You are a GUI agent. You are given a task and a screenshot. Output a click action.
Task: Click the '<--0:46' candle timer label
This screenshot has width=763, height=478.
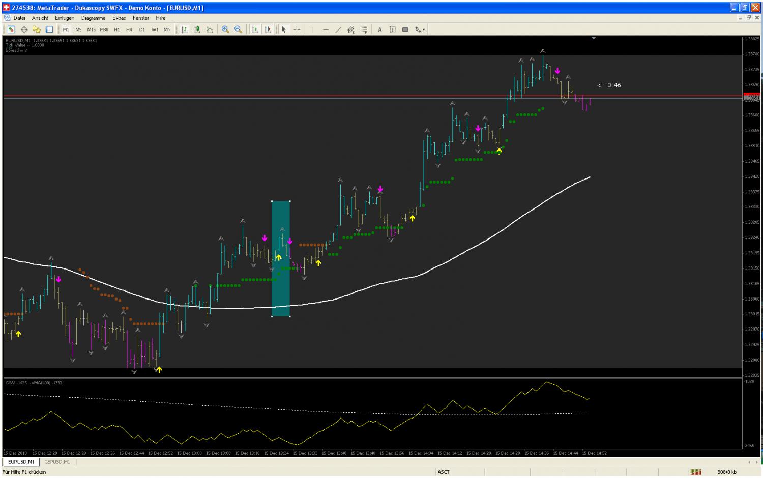coord(609,85)
